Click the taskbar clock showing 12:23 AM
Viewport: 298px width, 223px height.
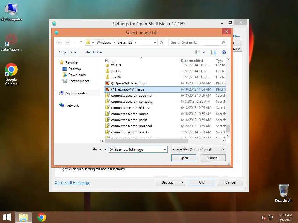[285, 217]
